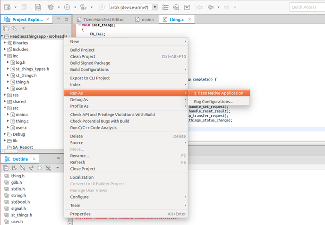The width and height of the screenshot is (325, 225).
Task: Click the New file icon in the toolbar
Action: coord(7,7)
